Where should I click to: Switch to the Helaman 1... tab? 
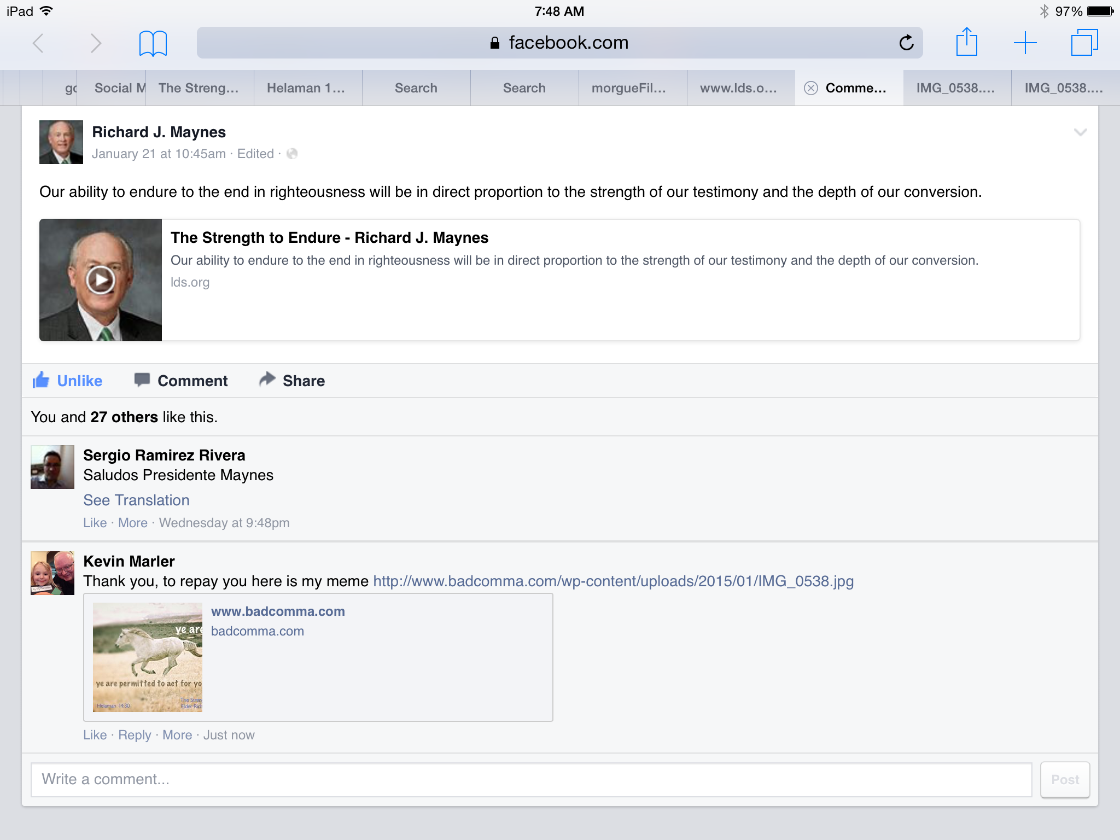tap(307, 88)
